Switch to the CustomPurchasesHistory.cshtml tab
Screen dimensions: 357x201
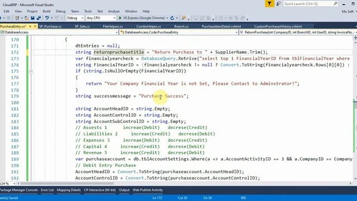coord(278,26)
